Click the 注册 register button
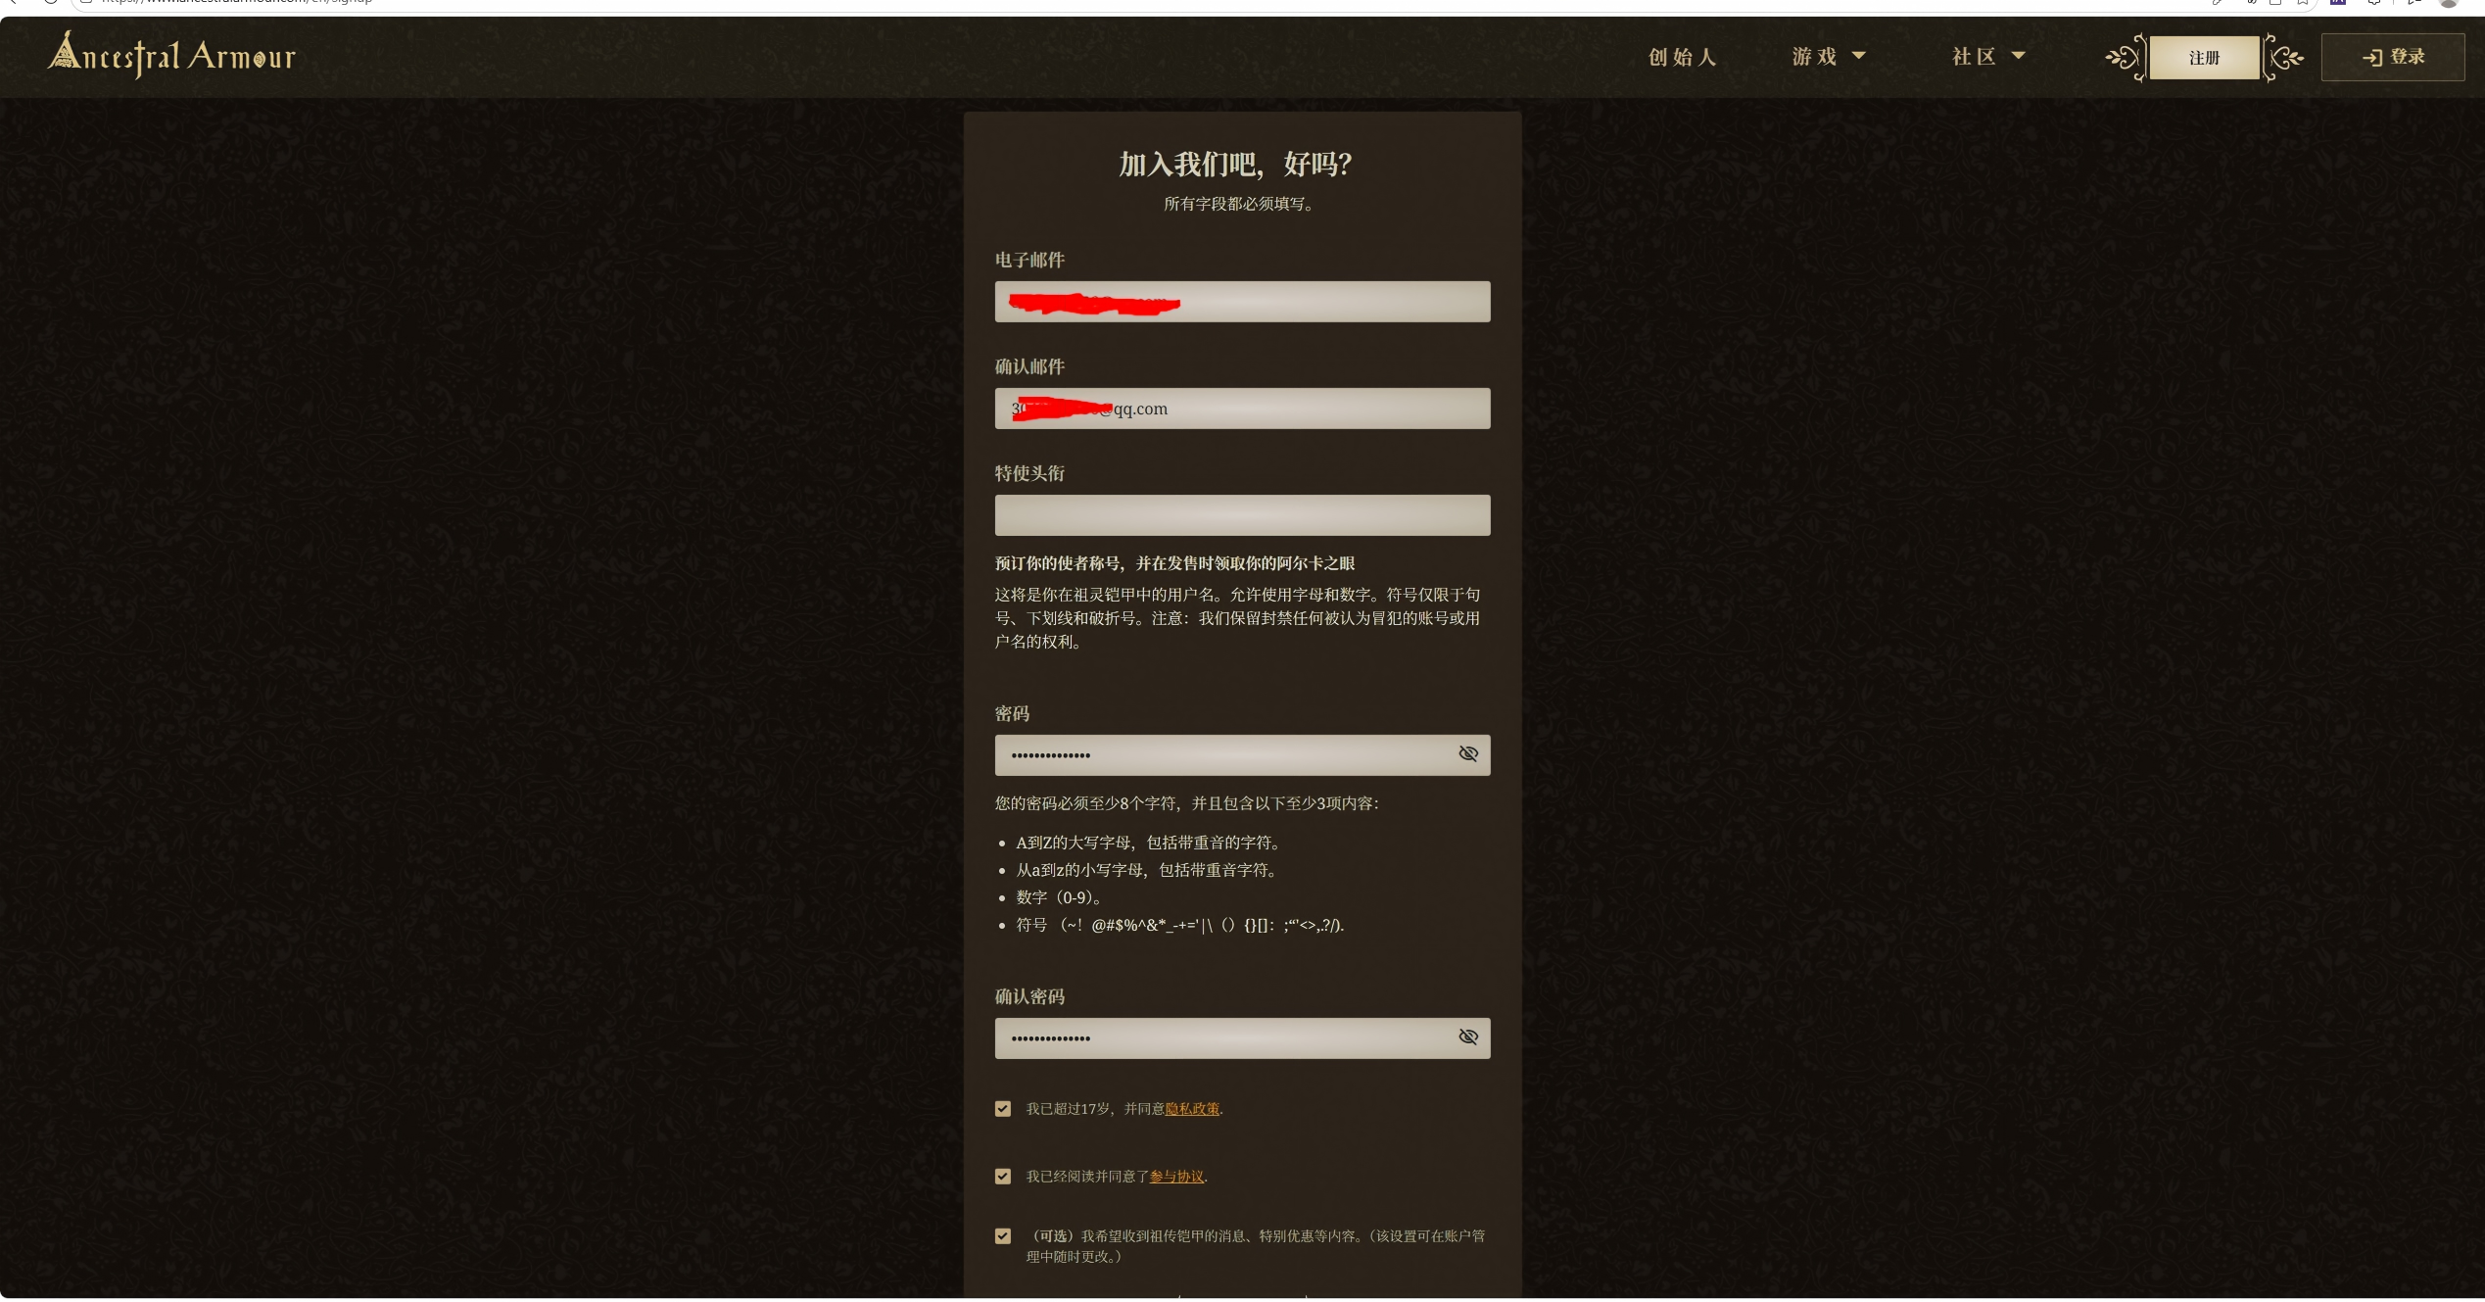 click(2204, 58)
